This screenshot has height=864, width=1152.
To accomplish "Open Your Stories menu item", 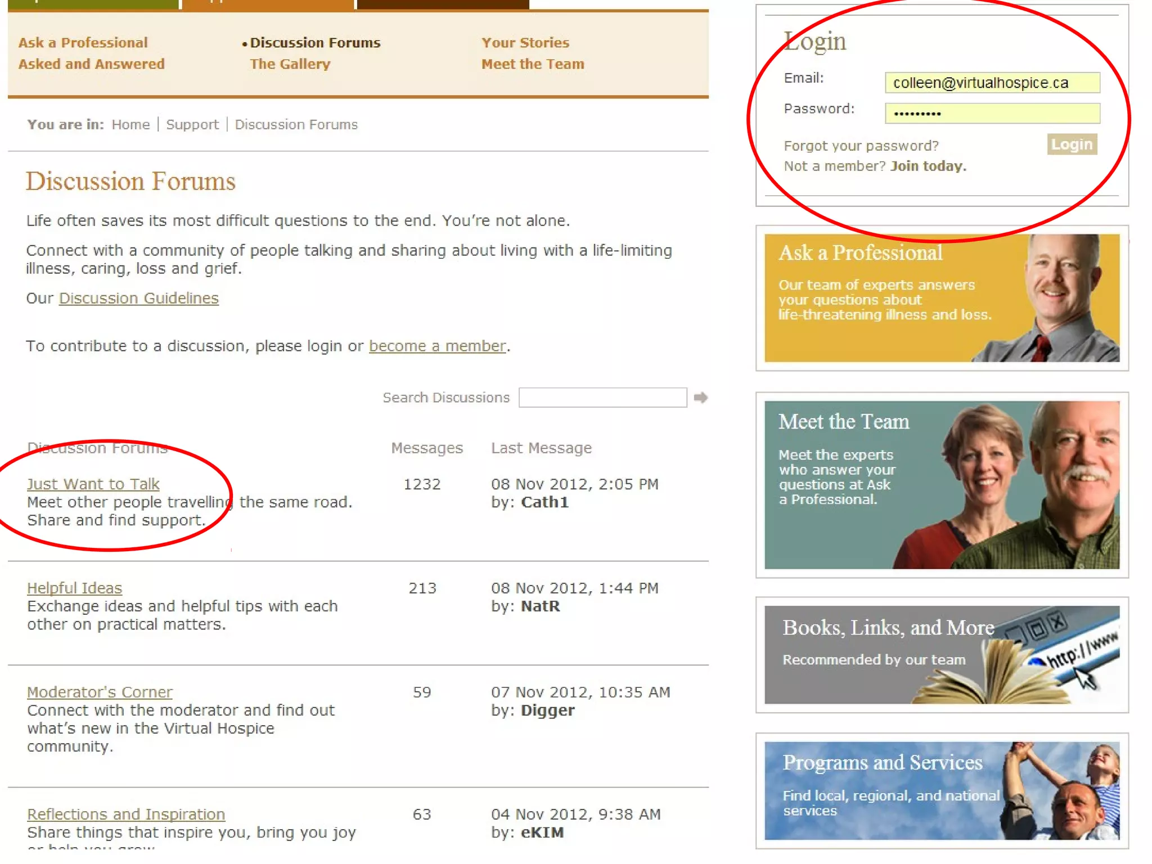I will [525, 43].
